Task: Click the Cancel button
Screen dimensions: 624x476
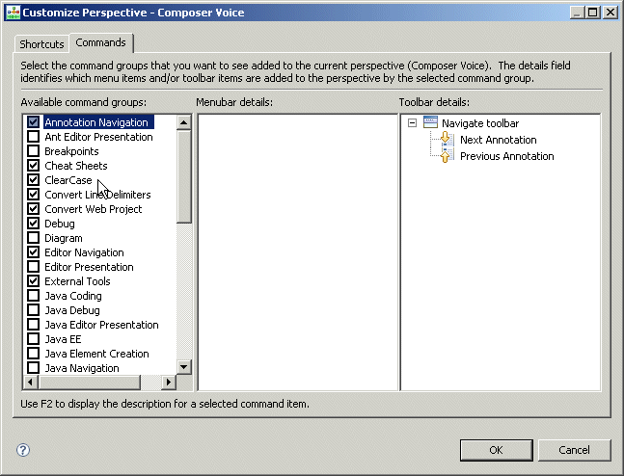Action: click(x=574, y=450)
